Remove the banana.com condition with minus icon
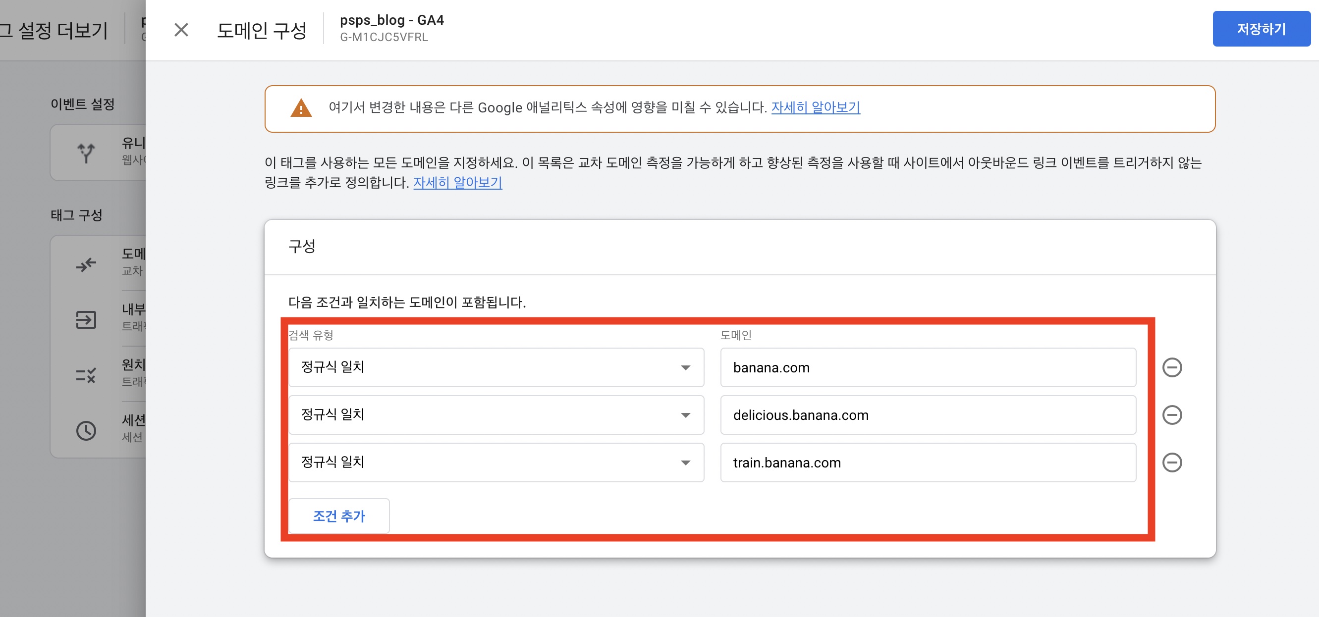Screen dimensions: 1319x617 pyautogui.click(x=1171, y=367)
